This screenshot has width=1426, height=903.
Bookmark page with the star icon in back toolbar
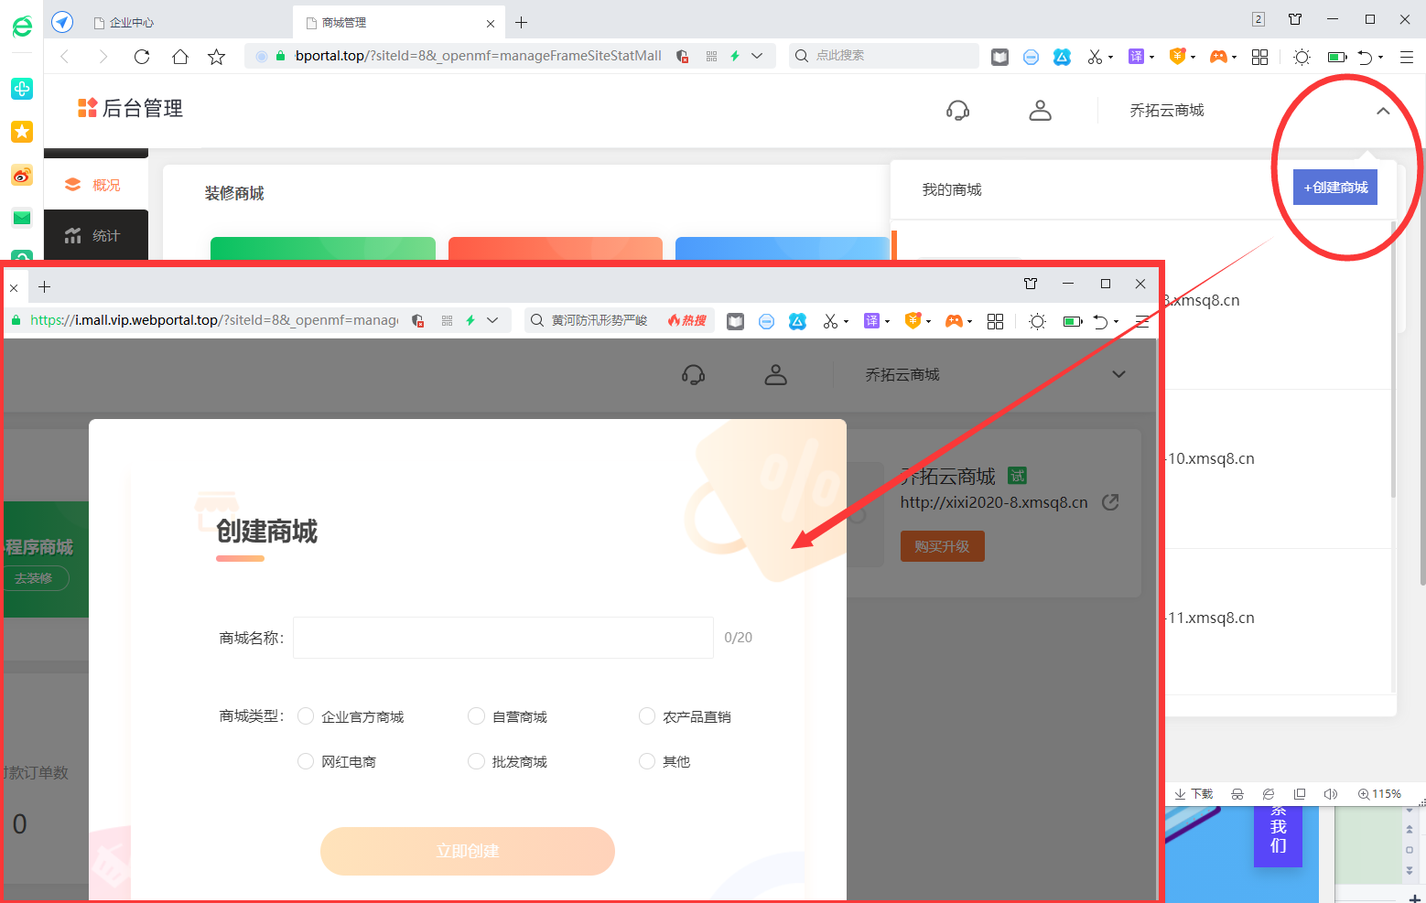click(217, 57)
